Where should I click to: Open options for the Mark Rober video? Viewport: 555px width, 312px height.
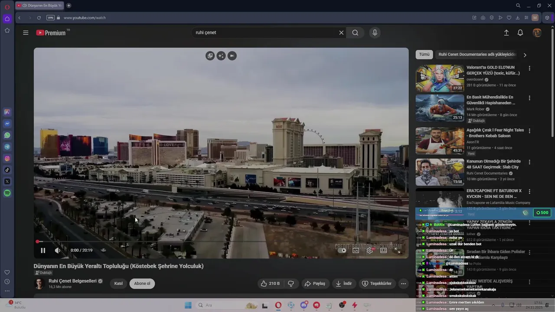tap(529, 98)
